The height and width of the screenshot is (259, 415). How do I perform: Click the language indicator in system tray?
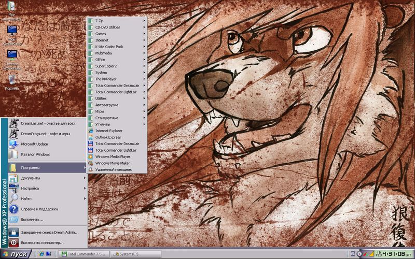353,254
